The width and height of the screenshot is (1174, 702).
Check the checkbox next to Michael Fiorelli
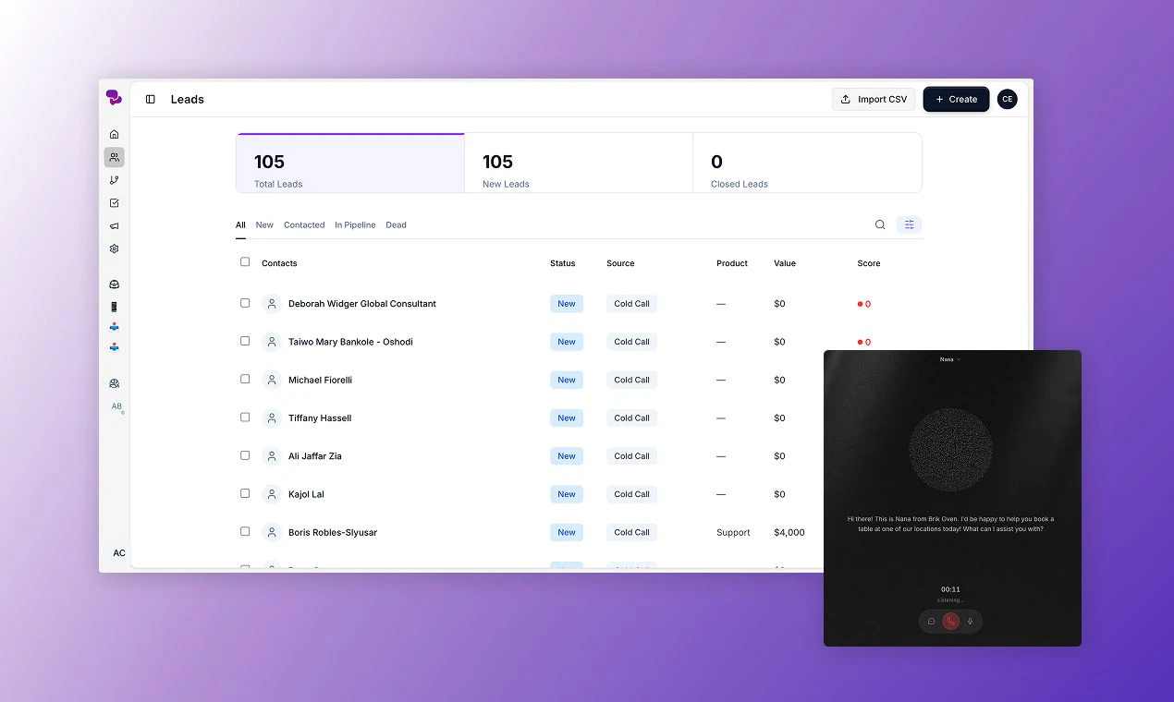click(x=244, y=379)
